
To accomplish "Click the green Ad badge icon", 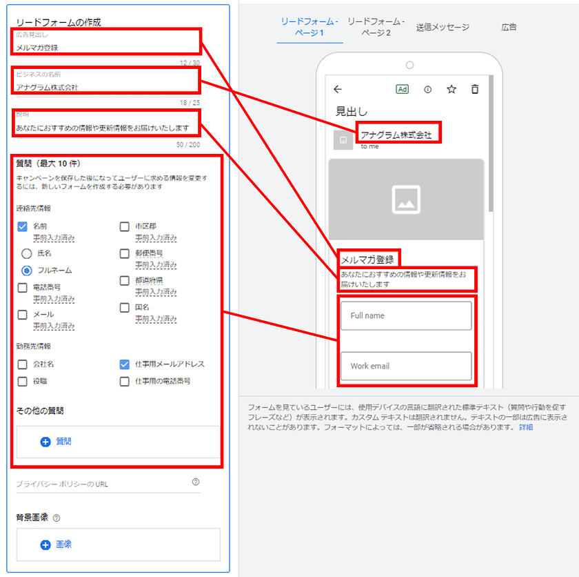I will (x=403, y=89).
